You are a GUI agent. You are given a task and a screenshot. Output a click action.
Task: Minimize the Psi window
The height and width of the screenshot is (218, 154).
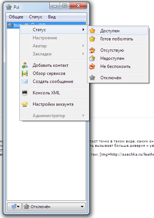(55, 6)
